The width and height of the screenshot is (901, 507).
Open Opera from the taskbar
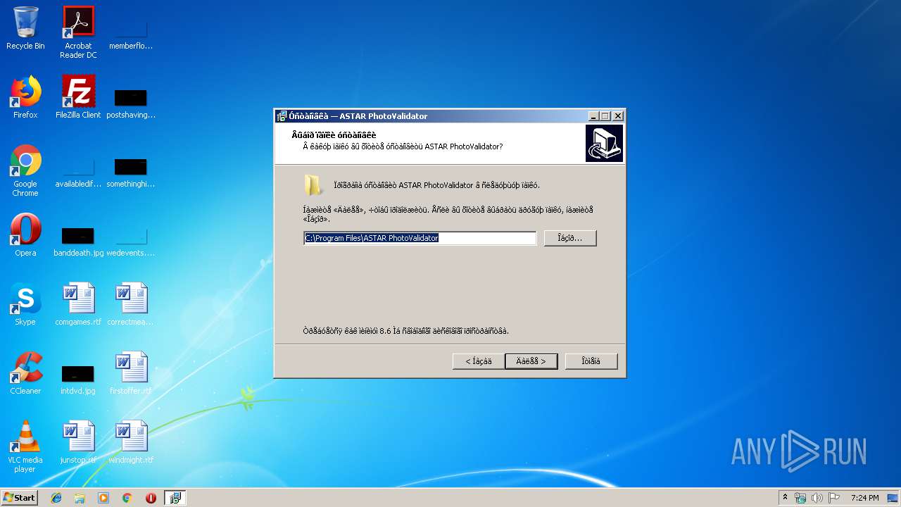click(x=151, y=498)
